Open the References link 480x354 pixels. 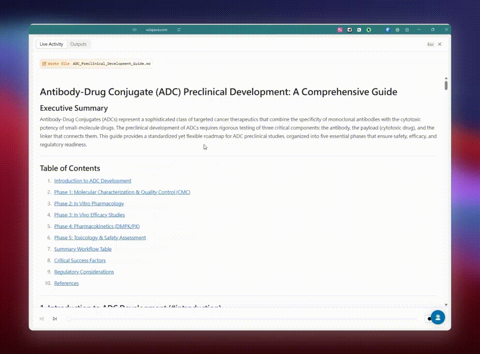click(x=66, y=283)
